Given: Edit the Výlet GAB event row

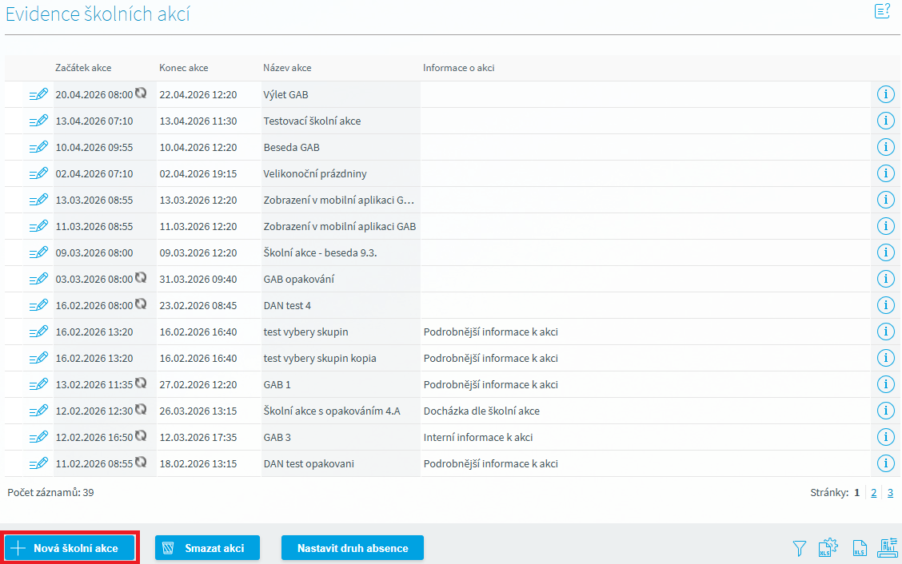Looking at the screenshot, I should point(38,95).
